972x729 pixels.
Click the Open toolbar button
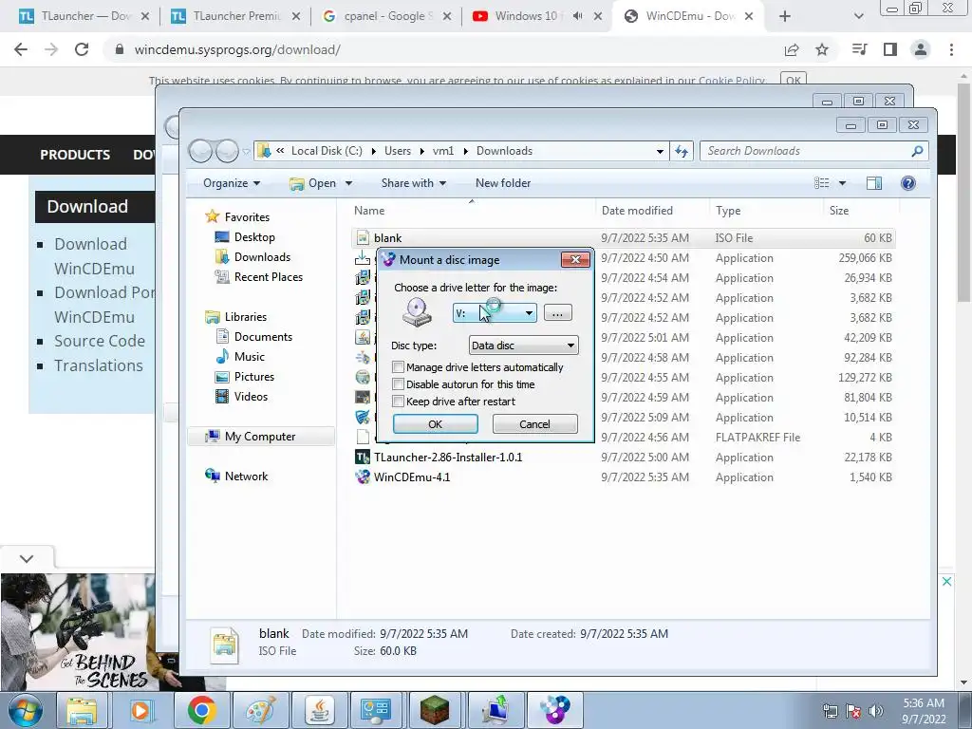tap(313, 183)
